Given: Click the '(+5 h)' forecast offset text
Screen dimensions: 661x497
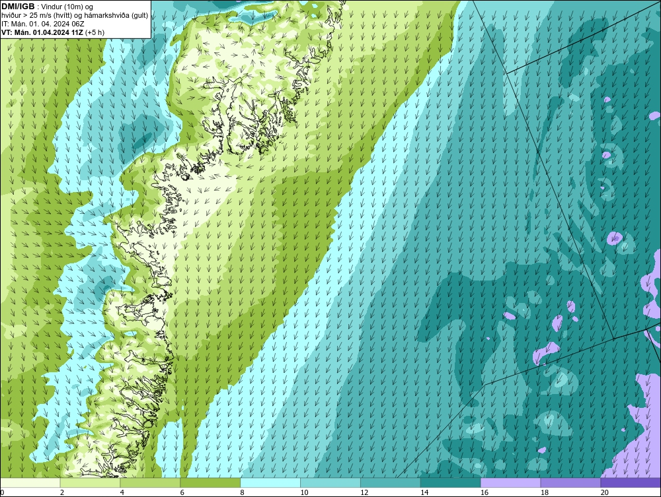Looking at the screenshot, I should point(95,32).
